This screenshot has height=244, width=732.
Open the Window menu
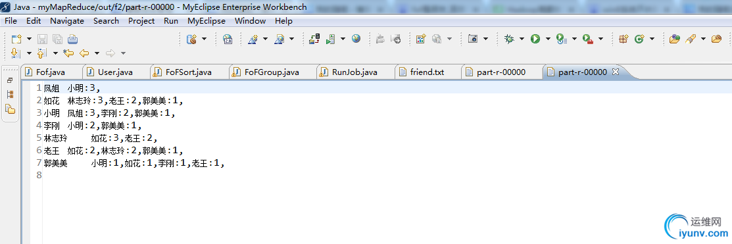pos(250,21)
